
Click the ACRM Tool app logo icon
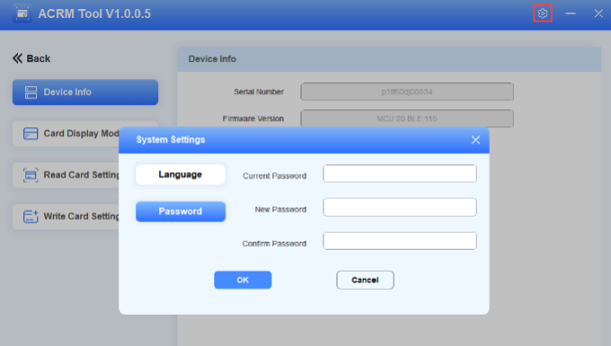22,13
